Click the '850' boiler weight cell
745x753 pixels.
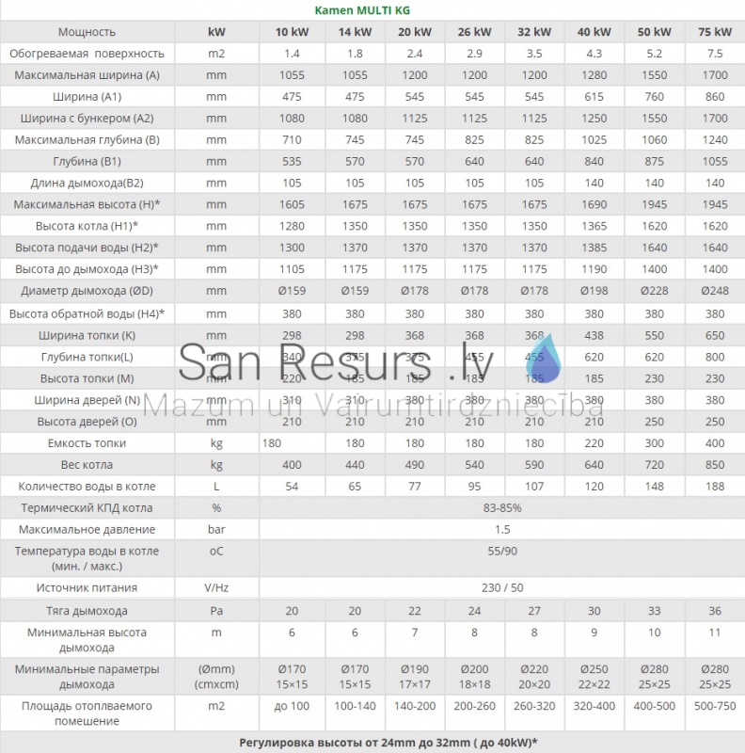click(x=715, y=465)
